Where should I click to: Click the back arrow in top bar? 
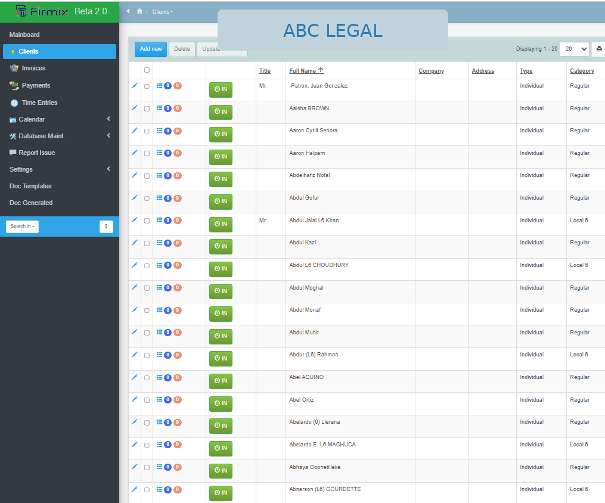128,11
